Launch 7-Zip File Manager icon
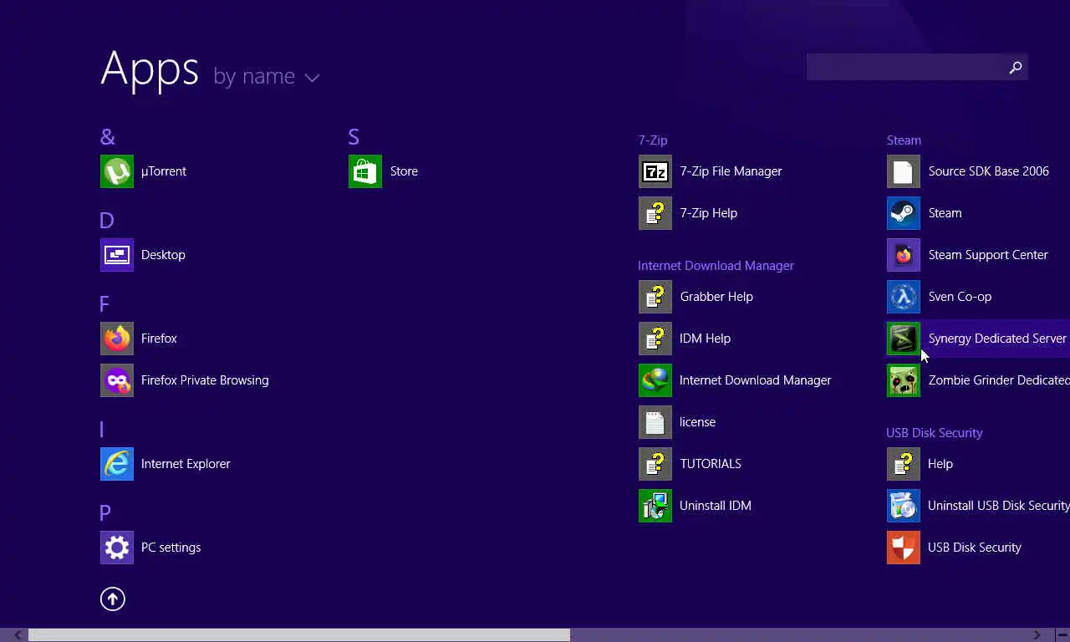This screenshot has width=1070, height=642. coord(655,171)
